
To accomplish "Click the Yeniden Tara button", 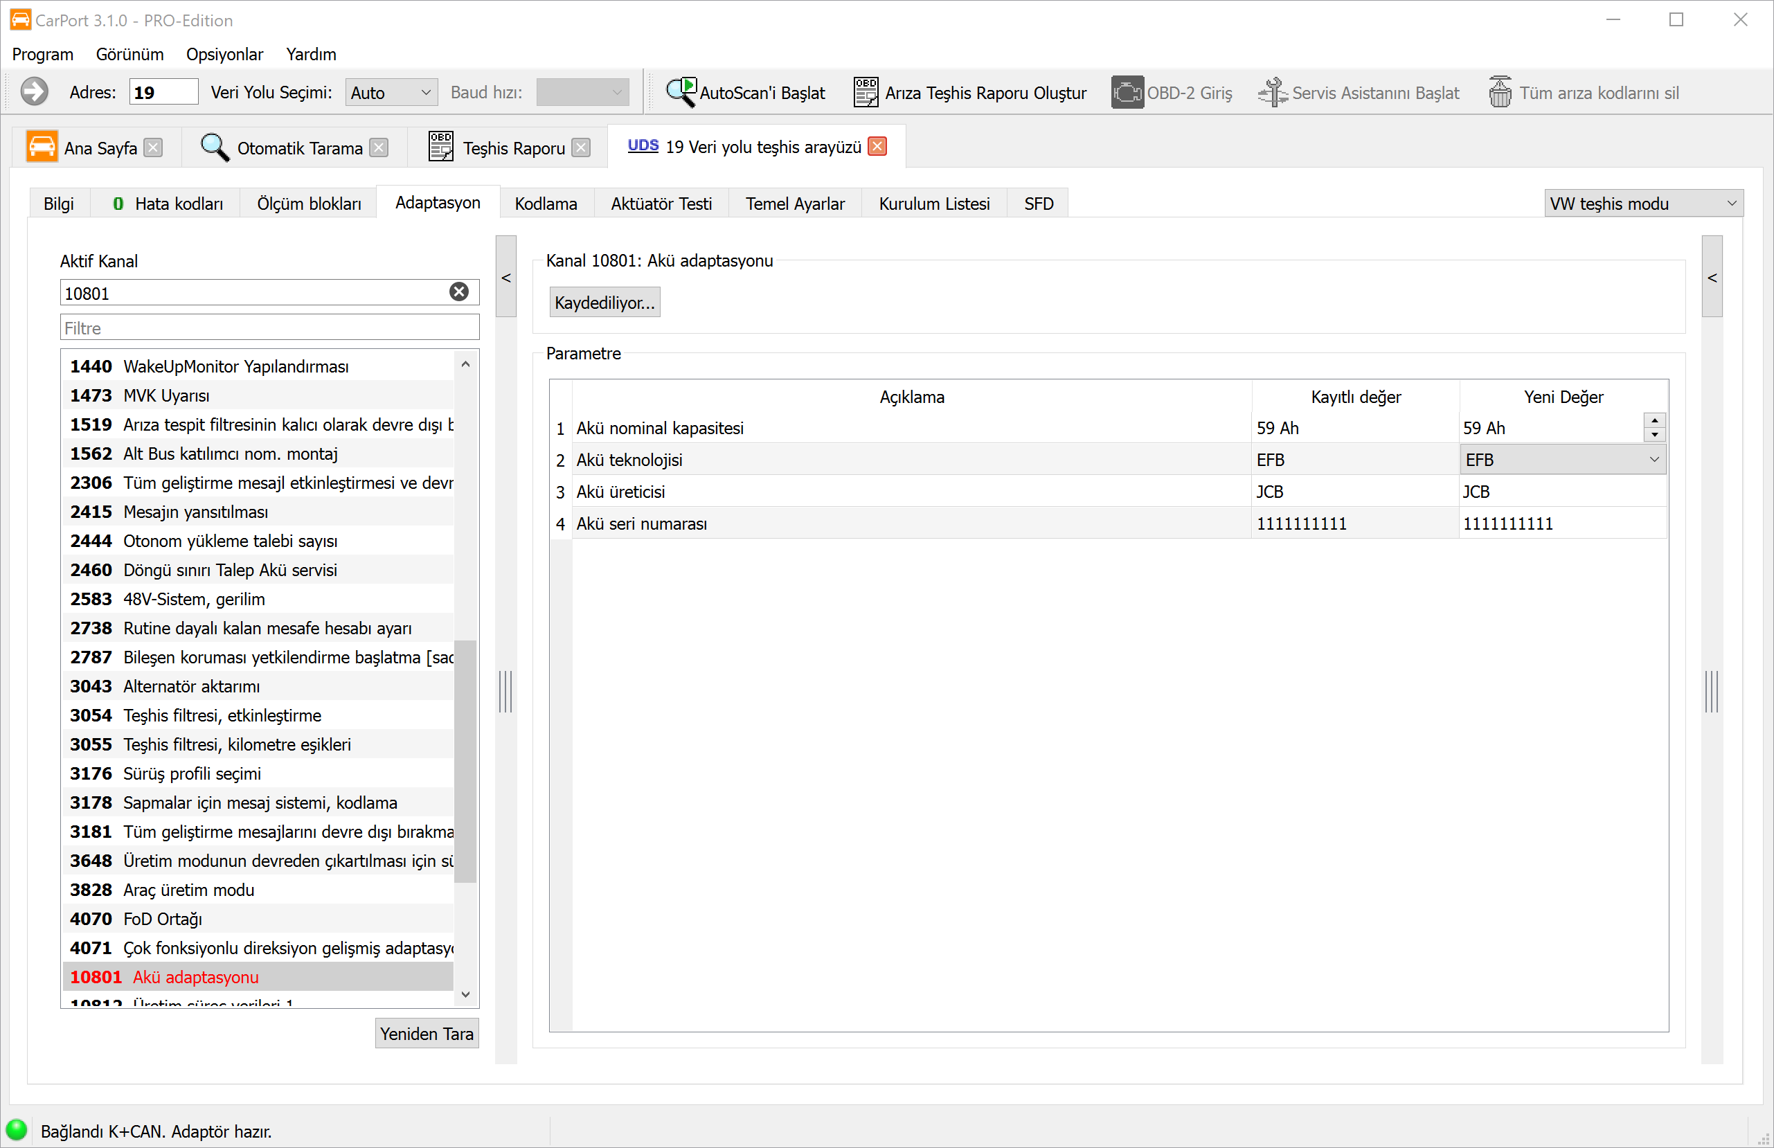I will [x=427, y=1034].
